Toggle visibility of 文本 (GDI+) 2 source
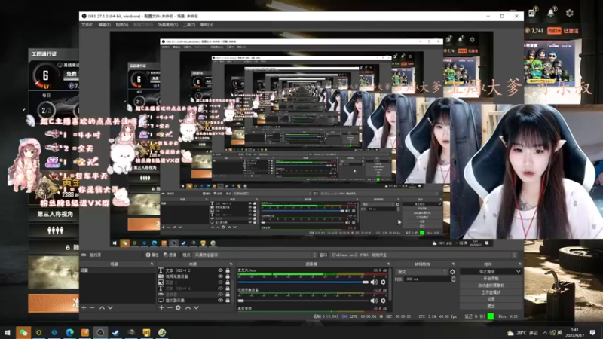Image resolution: width=603 pixels, height=339 pixels. (220, 270)
